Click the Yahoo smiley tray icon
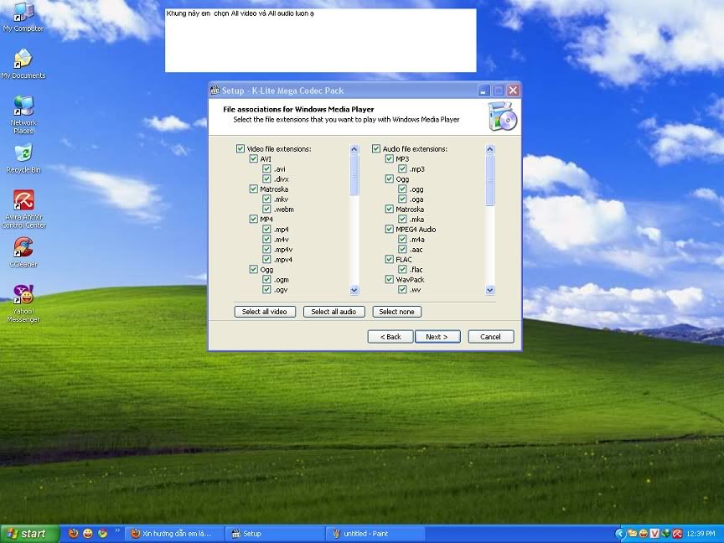Image resolution: width=724 pixels, height=543 pixels. click(643, 533)
